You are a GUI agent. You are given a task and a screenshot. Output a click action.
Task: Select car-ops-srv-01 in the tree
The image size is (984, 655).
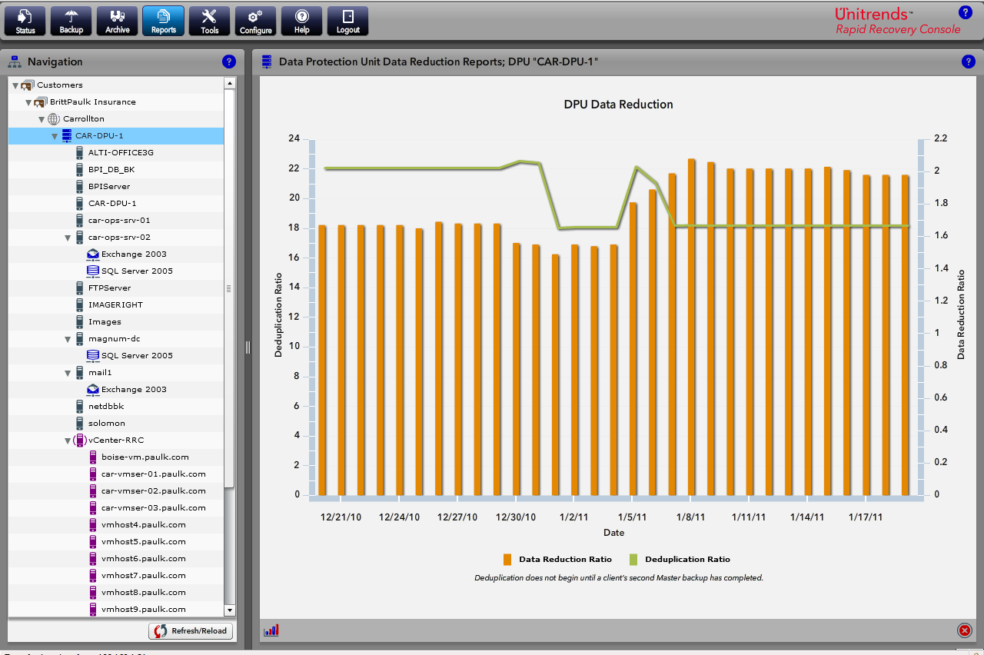point(119,221)
